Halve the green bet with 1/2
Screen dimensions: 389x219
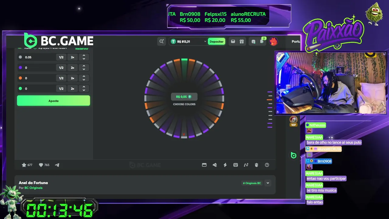coord(61,89)
